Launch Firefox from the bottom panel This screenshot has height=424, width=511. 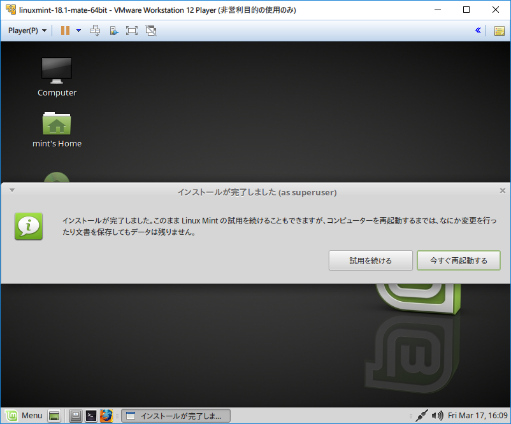(106, 416)
